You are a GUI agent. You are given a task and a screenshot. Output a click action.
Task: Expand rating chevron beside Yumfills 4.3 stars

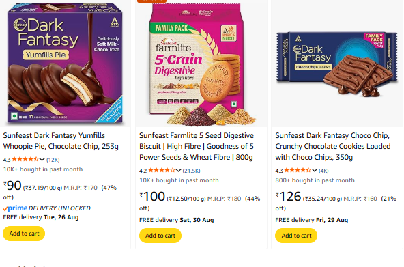click(x=42, y=159)
